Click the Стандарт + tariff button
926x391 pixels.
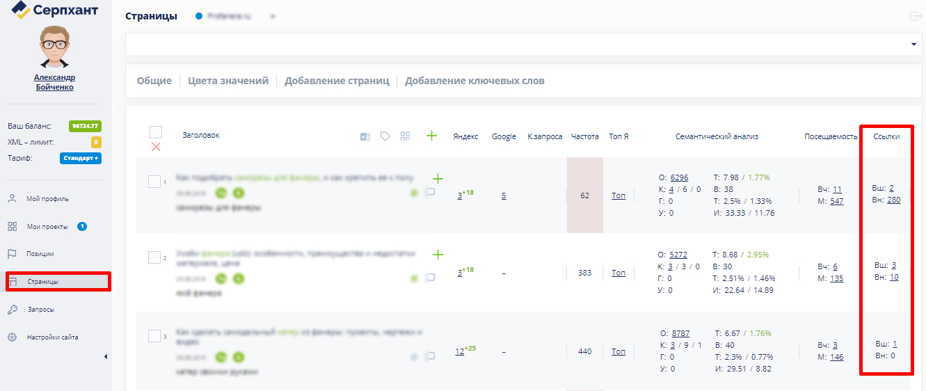coord(81,158)
